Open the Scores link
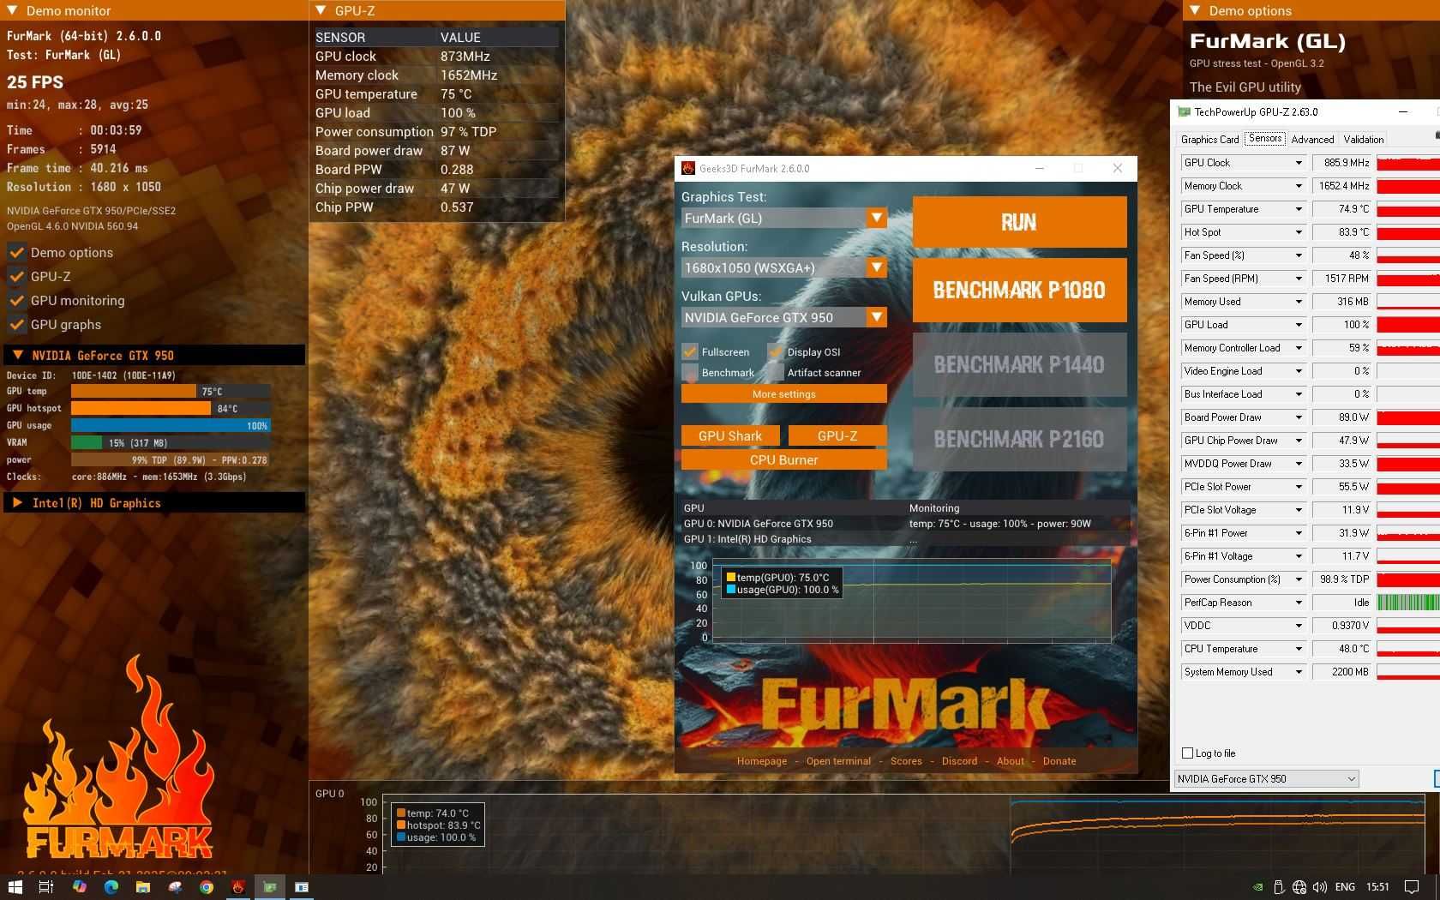Viewport: 1440px width, 900px height. pyautogui.click(x=906, y=761)
